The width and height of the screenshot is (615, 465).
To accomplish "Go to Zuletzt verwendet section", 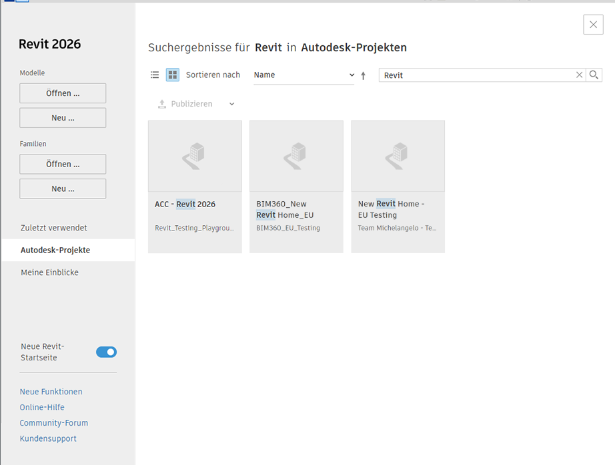I will pos(54,228).
